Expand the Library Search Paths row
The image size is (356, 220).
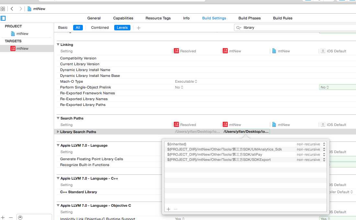click(x=58, y=131)
